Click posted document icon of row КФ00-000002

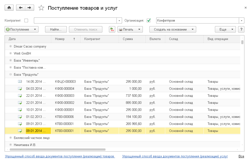20,103
